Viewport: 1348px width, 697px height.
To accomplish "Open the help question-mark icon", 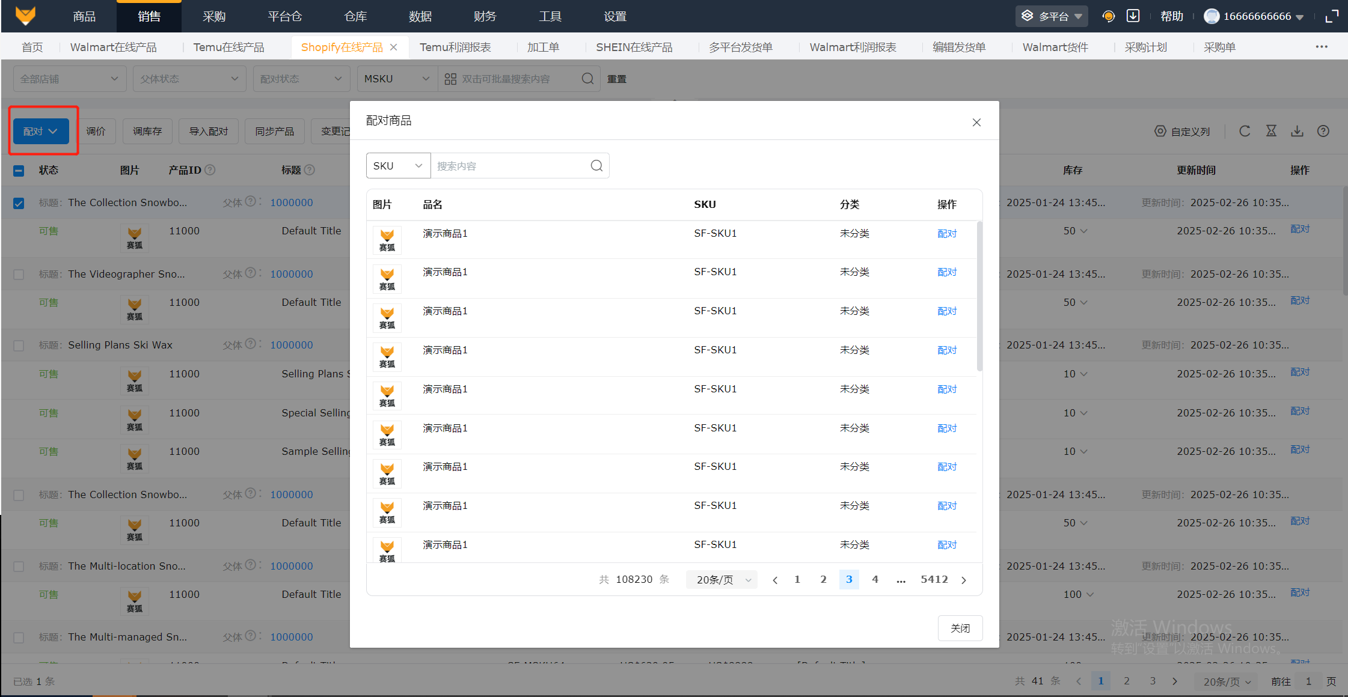I will tap(1323, 131).
